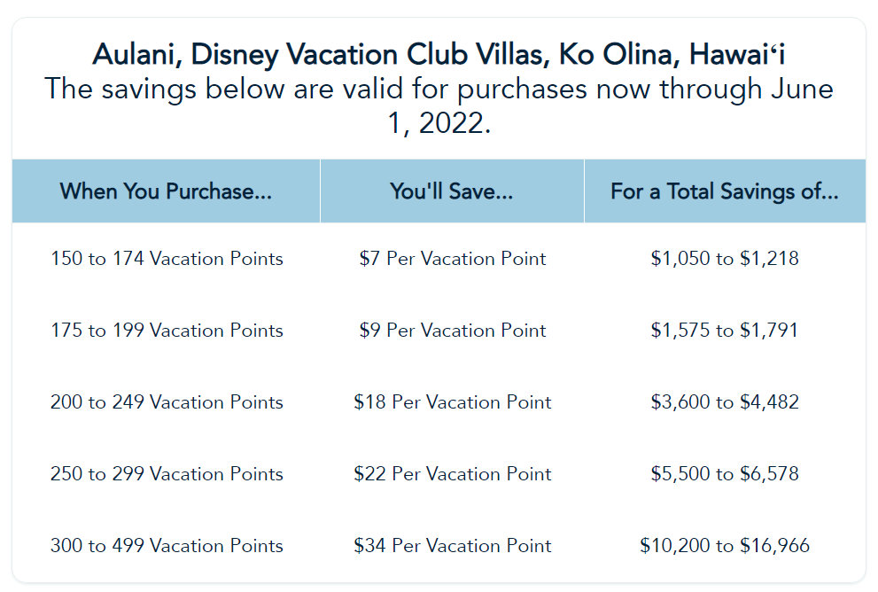Click the $3,600 to $4,482 savings cell

tap(724, 402)
